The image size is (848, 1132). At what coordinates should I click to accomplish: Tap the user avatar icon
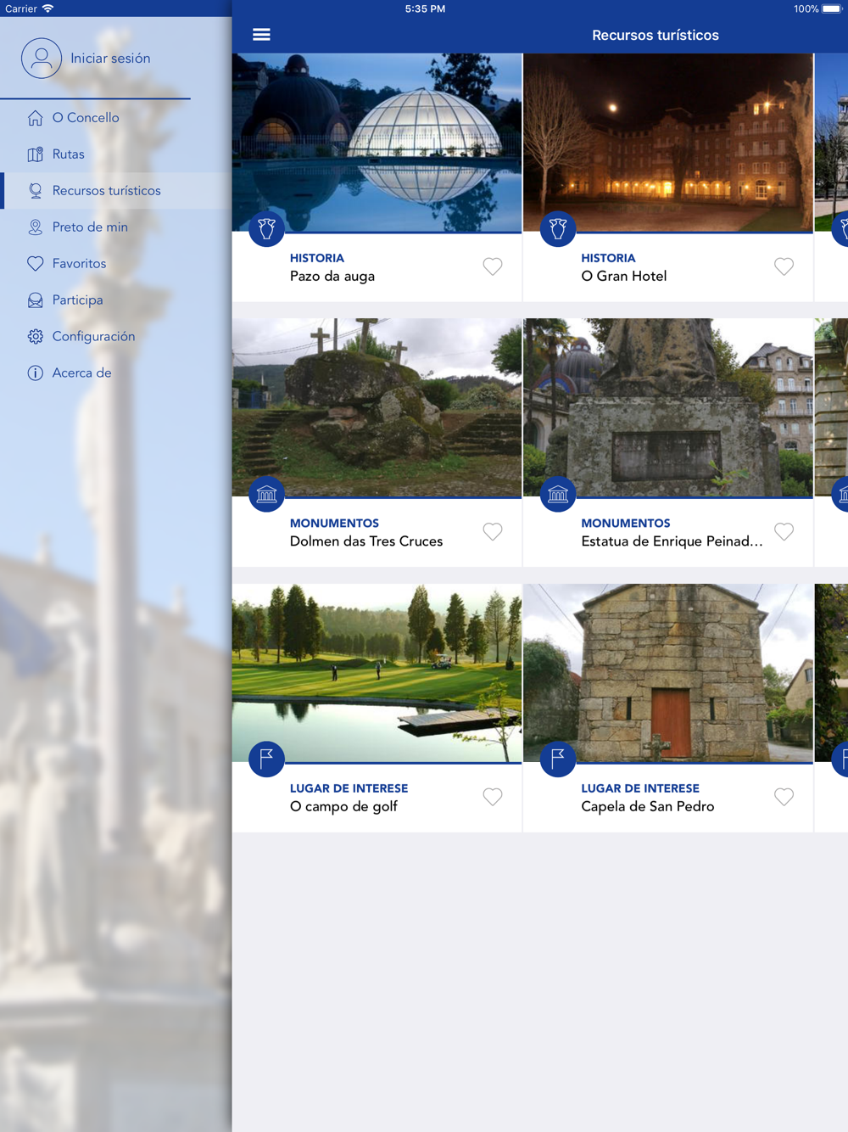pyautogui.click(x=42, y=59)
